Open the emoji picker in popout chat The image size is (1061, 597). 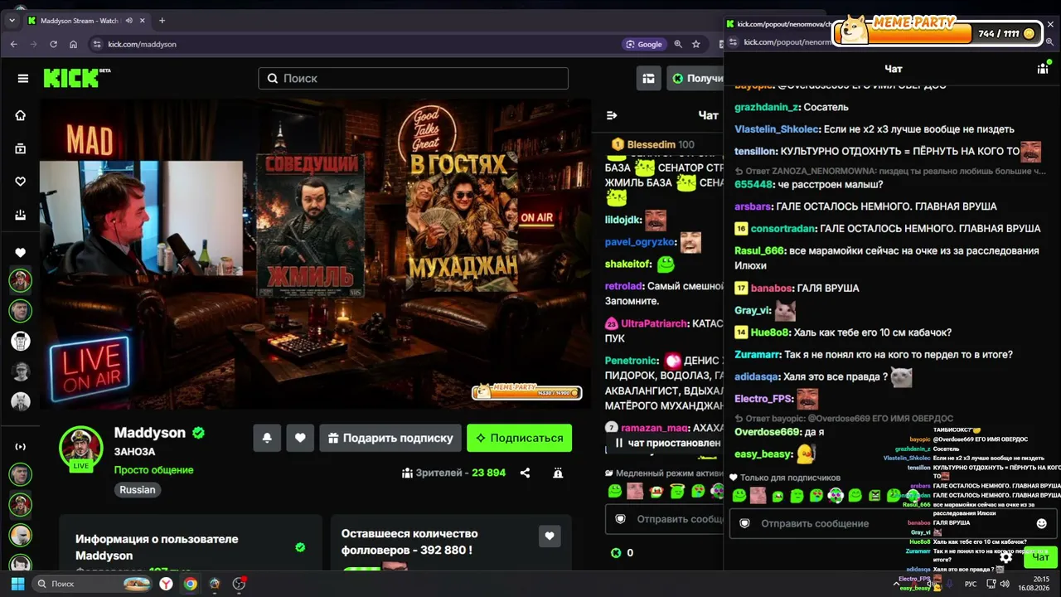[x=1042, y=523]
